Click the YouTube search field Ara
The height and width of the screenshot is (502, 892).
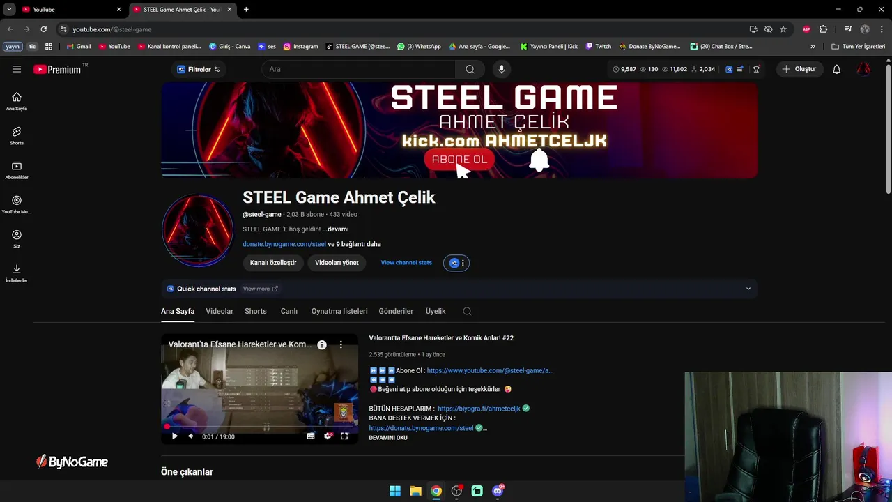[359, 69]
